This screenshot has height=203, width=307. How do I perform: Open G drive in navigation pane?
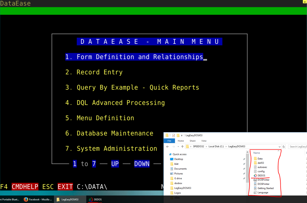click(178, 178)
